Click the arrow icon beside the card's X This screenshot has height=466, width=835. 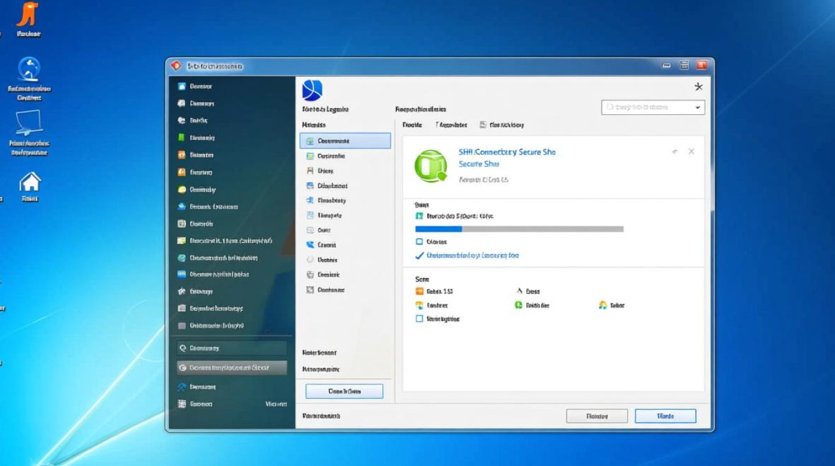pos(675,152)
